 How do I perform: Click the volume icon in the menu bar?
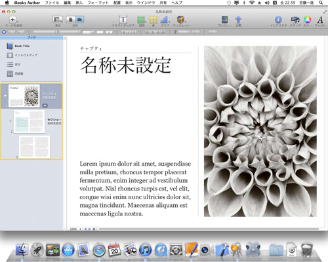click(267, 3)
